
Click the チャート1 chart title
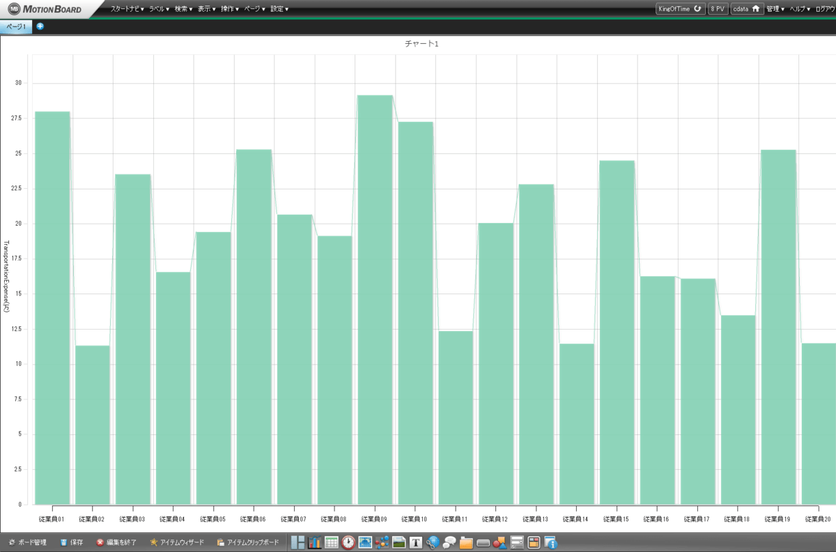(x=421, y=44)
